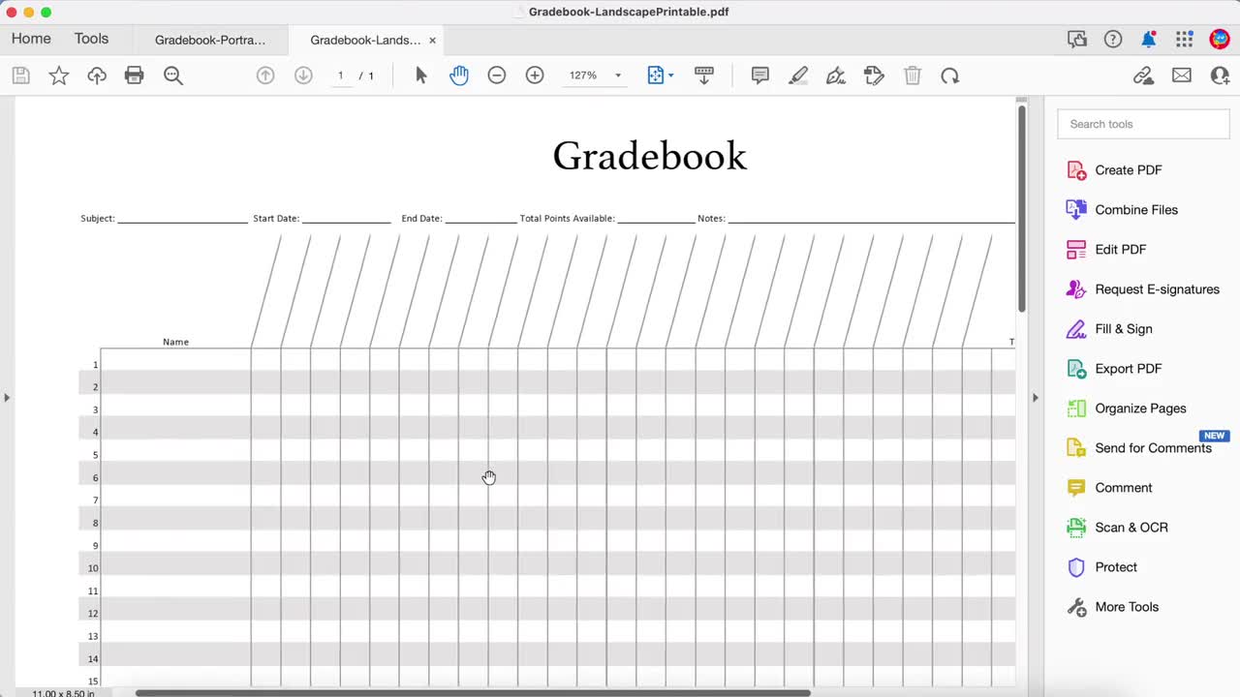Expand the left navigation pane arrow
This screenshot has width=1240, height=697.
pos(7,397)
